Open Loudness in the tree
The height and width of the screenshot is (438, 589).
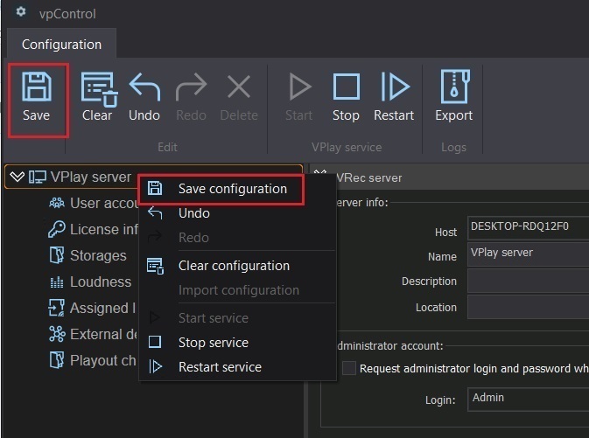tap(101, 282)
